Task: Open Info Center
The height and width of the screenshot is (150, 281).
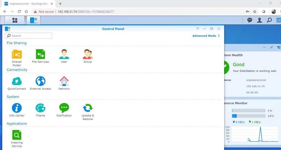Action: pyautogui.click(x=17, y=110)
